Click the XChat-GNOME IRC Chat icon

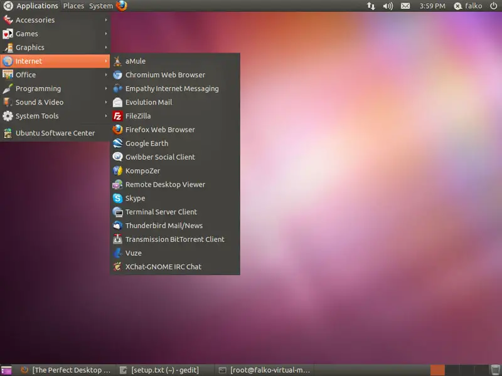[117, 267]
